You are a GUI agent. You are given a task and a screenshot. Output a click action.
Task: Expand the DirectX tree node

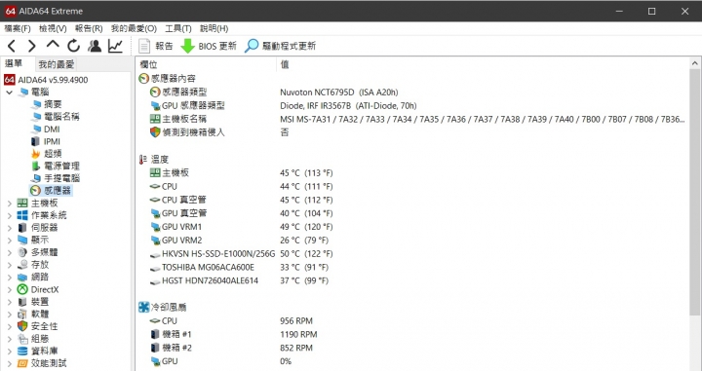pos(10,289)
